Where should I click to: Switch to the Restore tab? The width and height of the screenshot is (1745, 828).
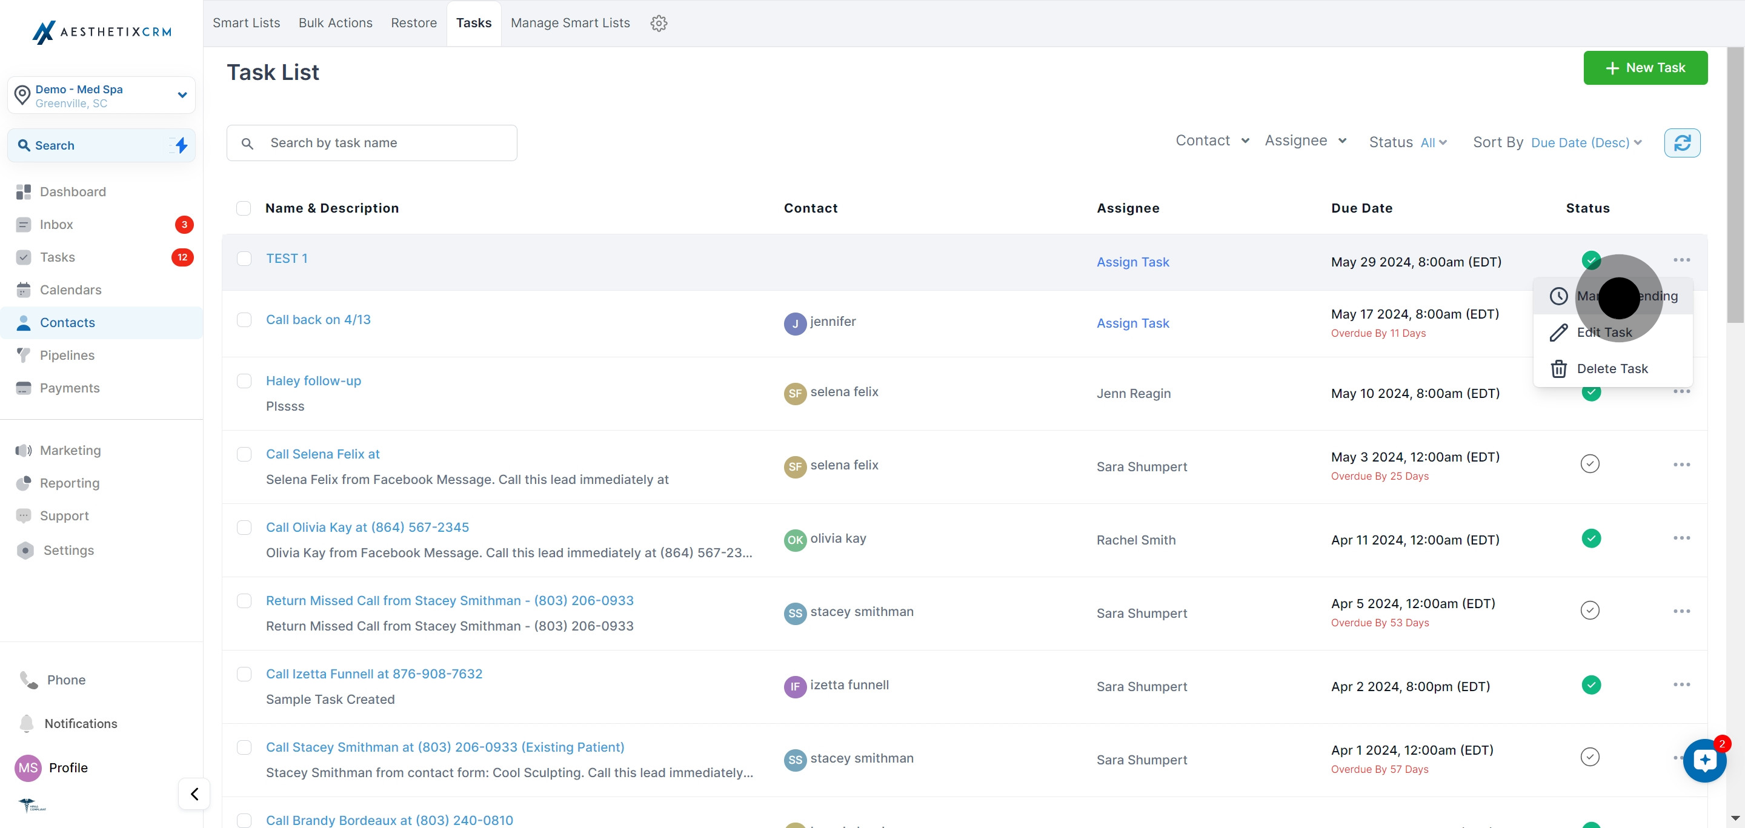click(413, 23)
